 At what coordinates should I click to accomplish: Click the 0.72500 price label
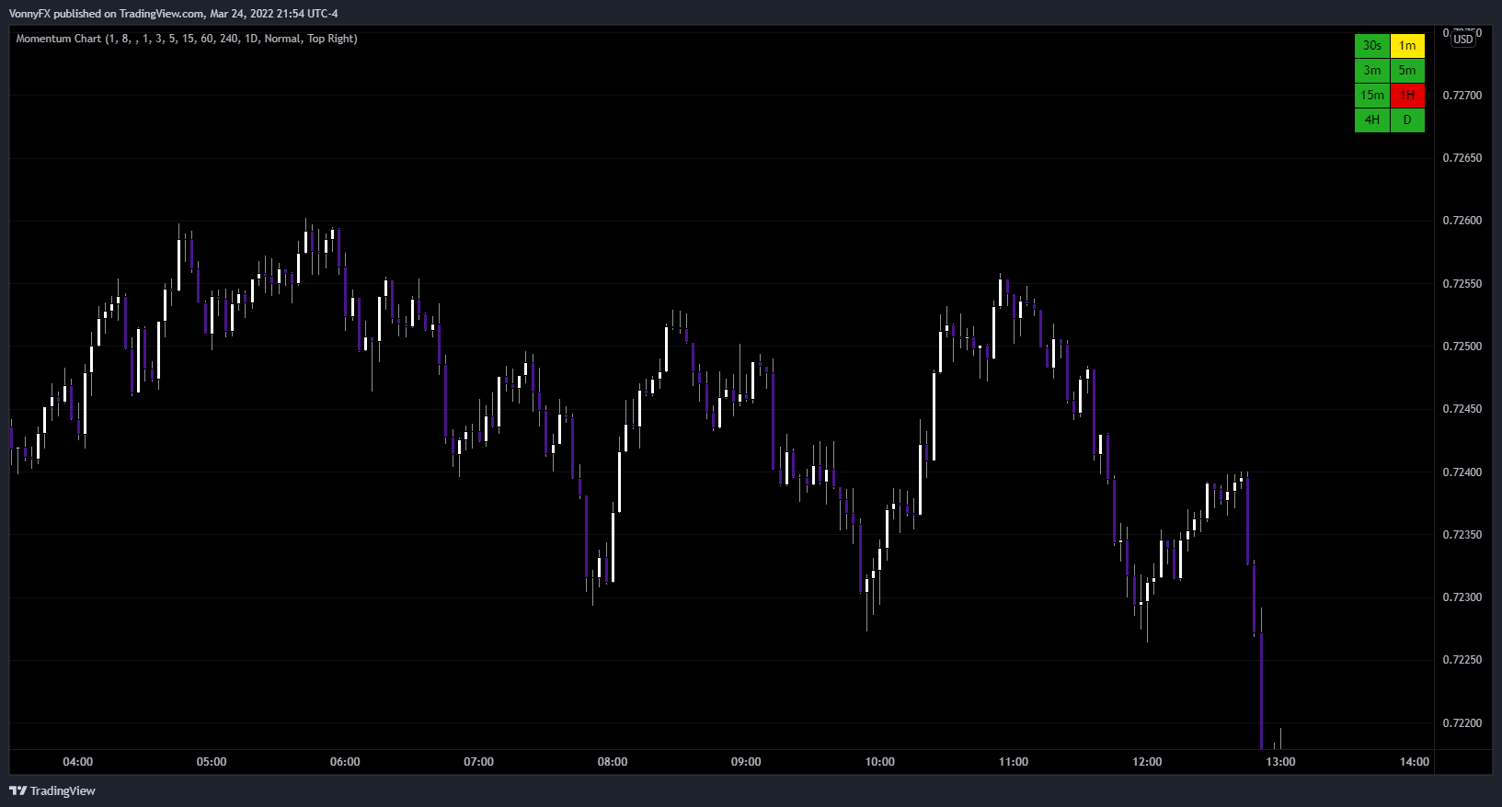[x=1462, y=347]
